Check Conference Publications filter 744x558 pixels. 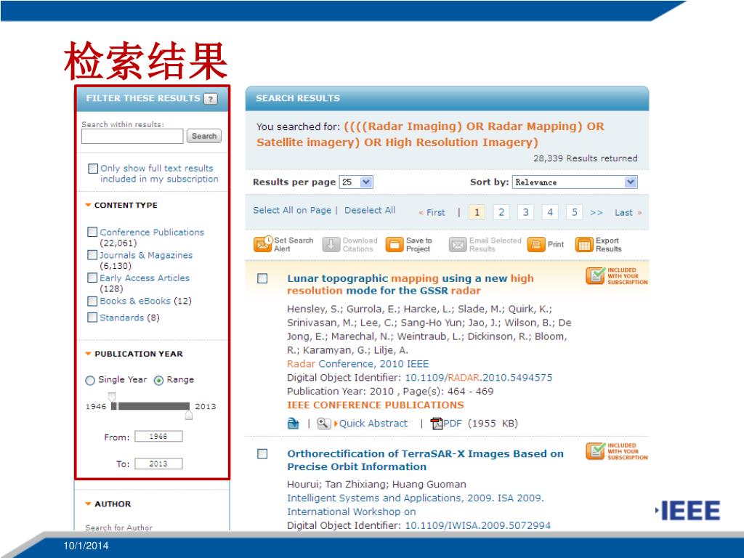coord(92,232)
